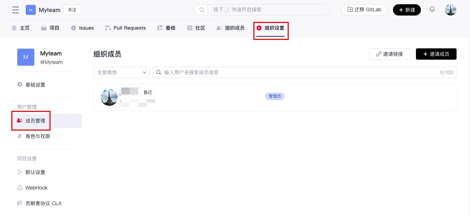The image size is (470, 216).
Task: Click the notification bell icon
Action: [x=432, y=10]
